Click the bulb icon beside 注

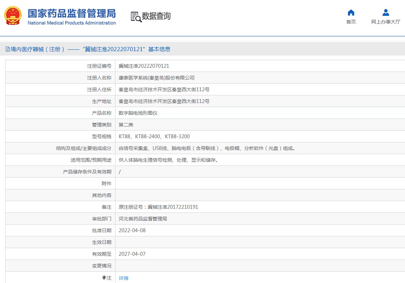coord(104,278)
